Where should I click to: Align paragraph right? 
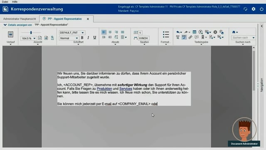(116, 32)
